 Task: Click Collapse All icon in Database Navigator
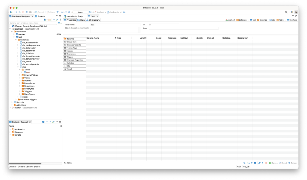(54, 20)
